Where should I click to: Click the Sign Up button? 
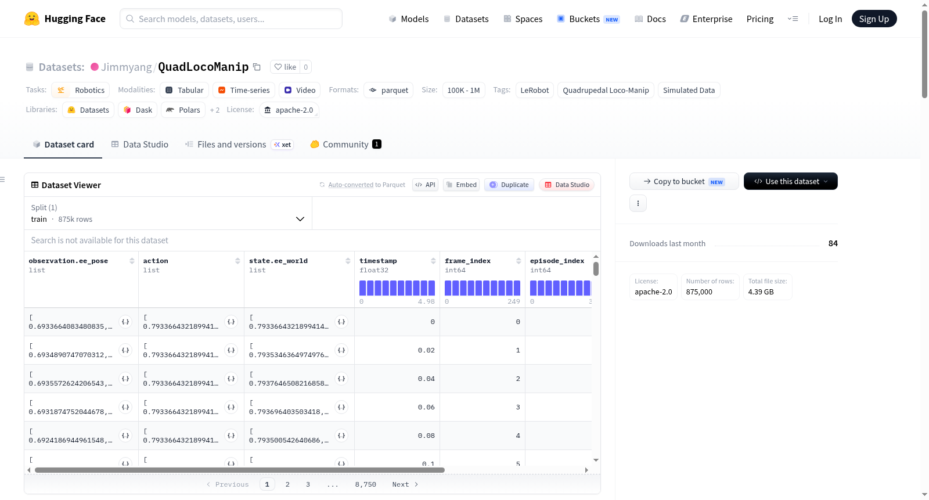[874, 19]
